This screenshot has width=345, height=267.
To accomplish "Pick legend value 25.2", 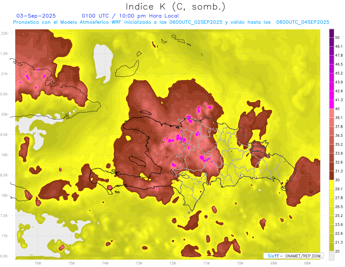I will [339, 216].
